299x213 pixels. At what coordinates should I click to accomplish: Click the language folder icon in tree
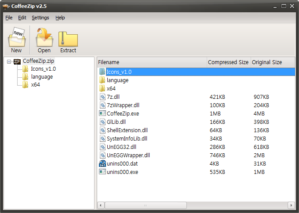point(25,77)
